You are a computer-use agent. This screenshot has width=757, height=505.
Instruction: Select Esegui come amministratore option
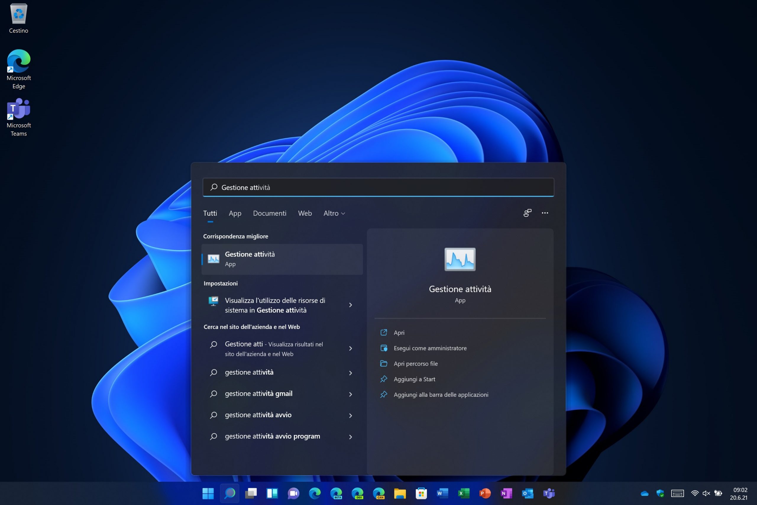click(430, 348)
